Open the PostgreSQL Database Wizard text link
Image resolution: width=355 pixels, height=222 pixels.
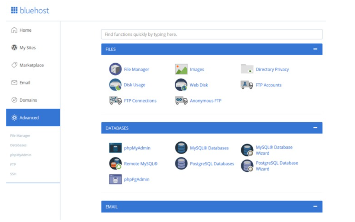tap(277, 166)
